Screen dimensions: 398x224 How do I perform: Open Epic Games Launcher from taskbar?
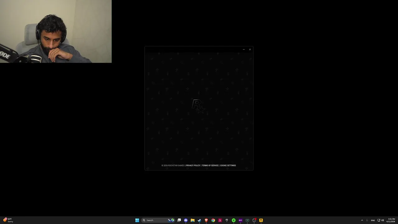(227, 220)
